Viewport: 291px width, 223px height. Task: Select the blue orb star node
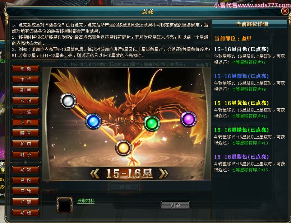(x=93, y=121)
